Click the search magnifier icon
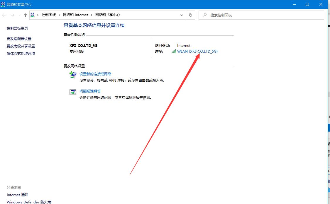 point(204,15)
